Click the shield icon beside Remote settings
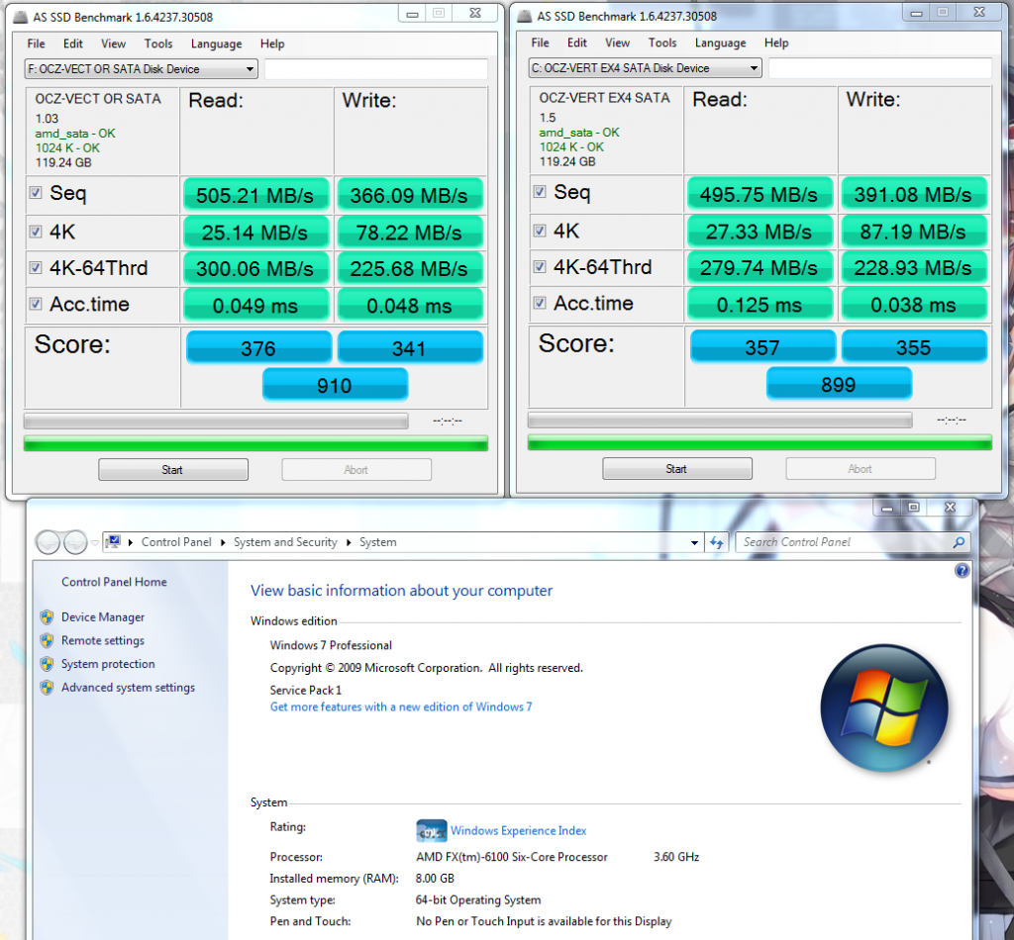The height and width of the screenshot is (940, 1014). 46,640
